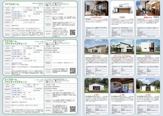Select the CasaVivace product title

coord(96,18)
